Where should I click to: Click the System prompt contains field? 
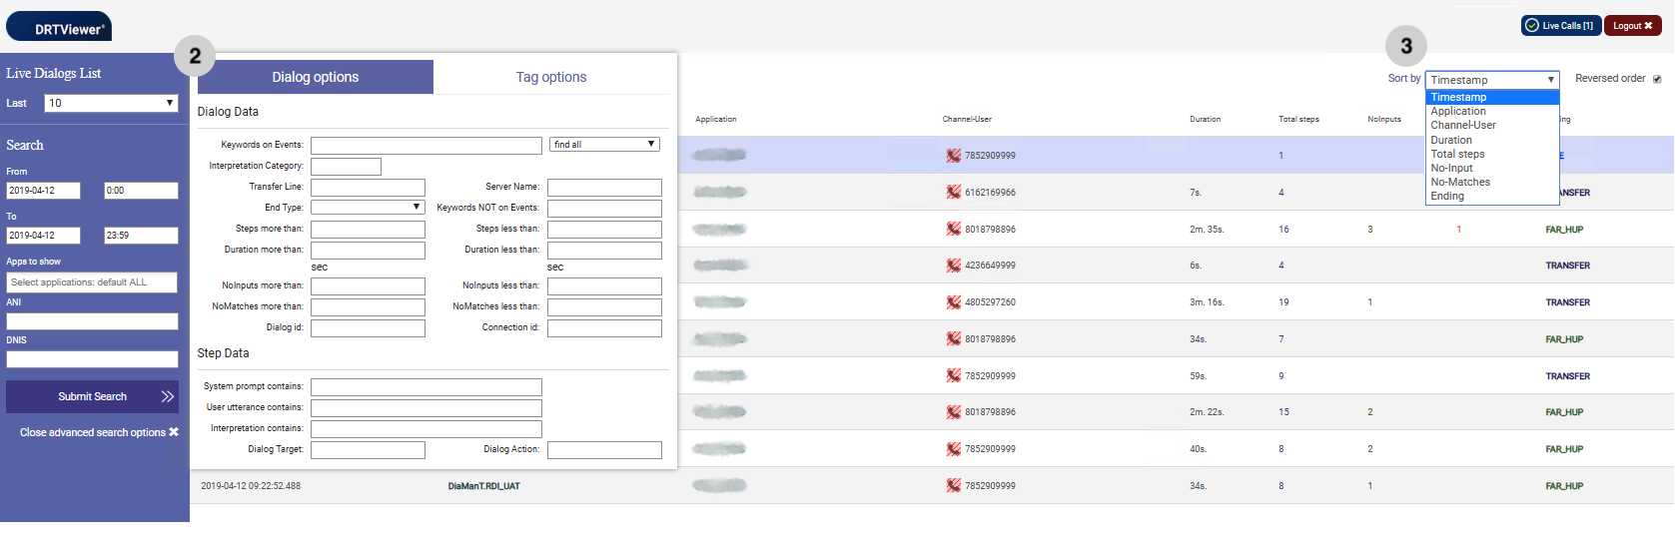425,387
